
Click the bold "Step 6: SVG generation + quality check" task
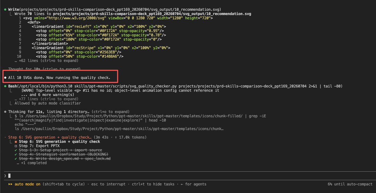pyautogui.click(x=59, y=142)
